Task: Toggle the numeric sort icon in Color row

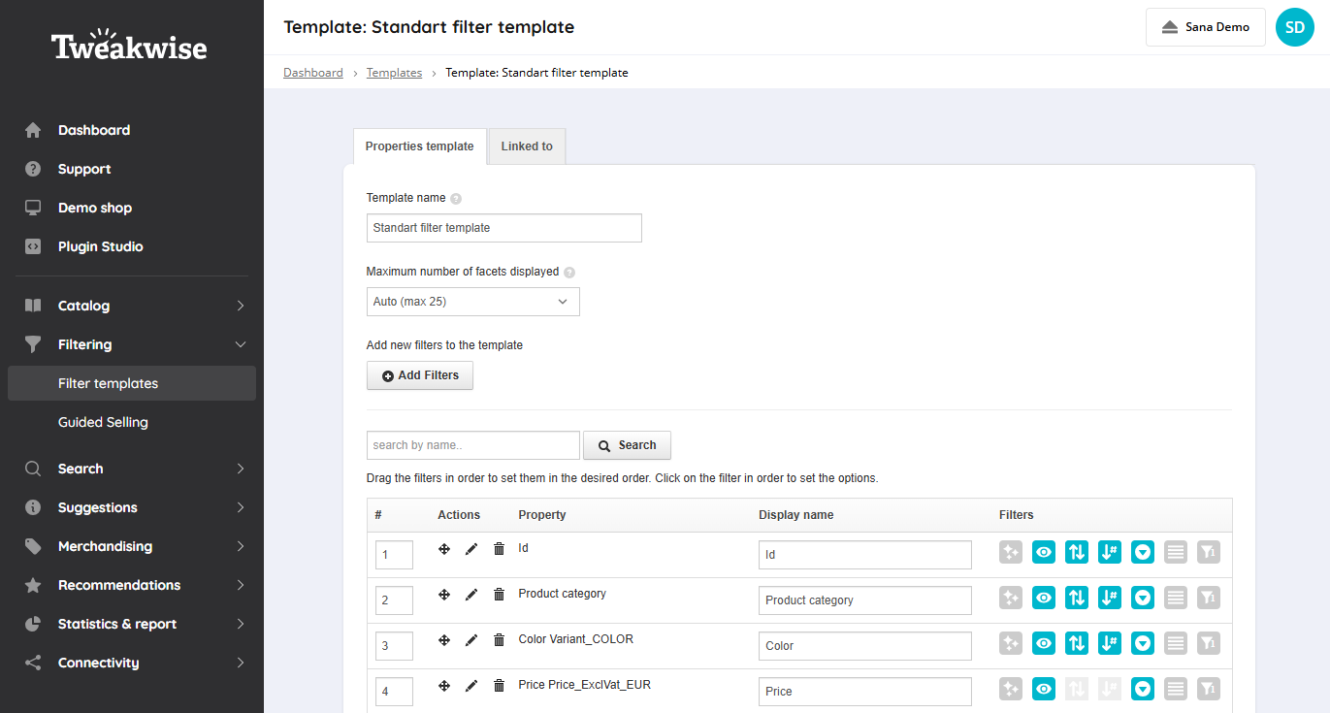Action: pyautogui.click(x=1110, y=642)
